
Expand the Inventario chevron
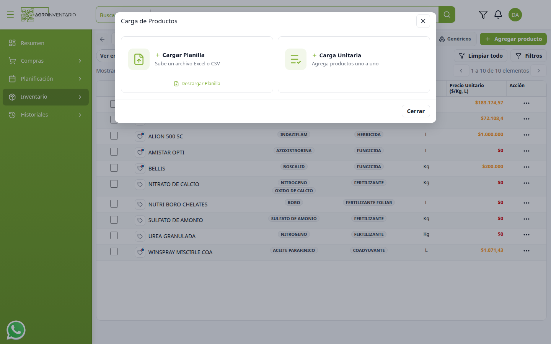coord(80,97)
